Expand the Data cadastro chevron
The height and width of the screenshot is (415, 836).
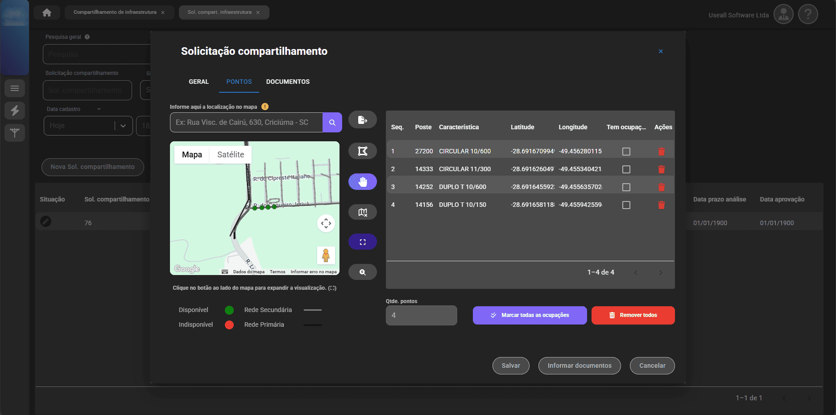[99, 109]
